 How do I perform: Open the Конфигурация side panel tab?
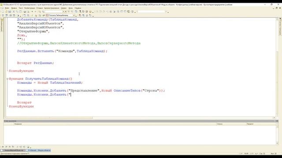[x=2, y=25]
